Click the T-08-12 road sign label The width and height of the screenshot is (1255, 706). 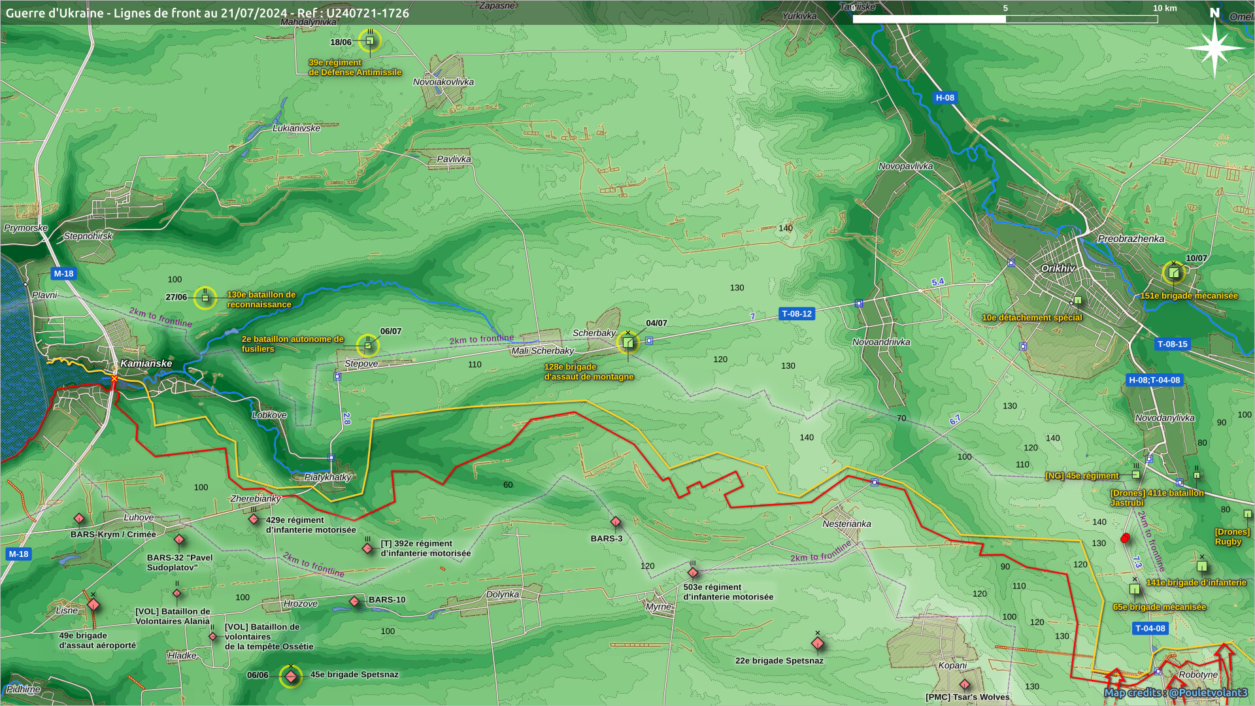pyautogui.click(x=797, y=314)
